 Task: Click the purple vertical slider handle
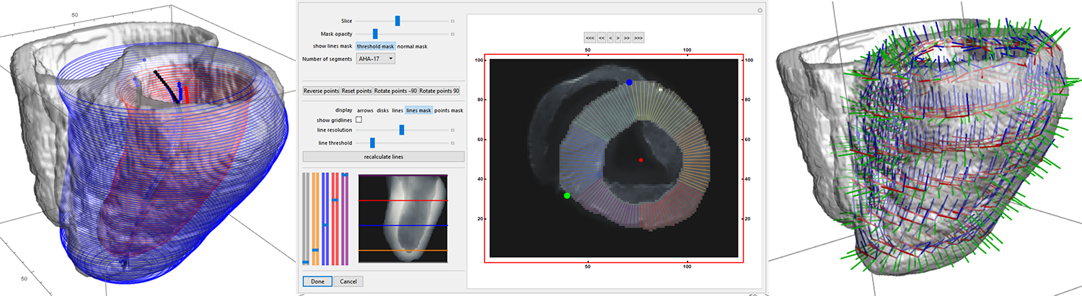tap(345, 175)
